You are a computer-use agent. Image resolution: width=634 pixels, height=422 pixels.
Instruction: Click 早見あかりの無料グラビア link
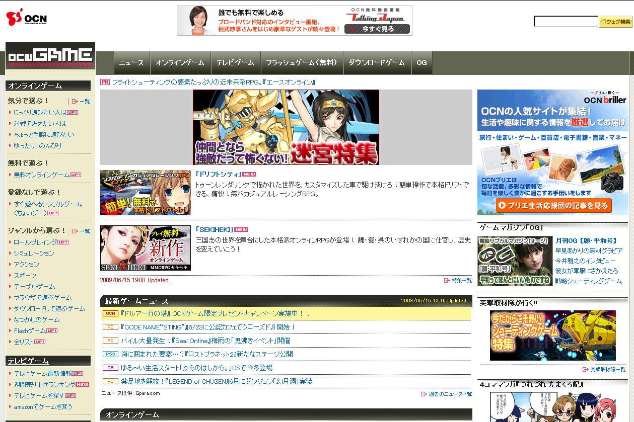pyautogui.click(x=589, y=250)
